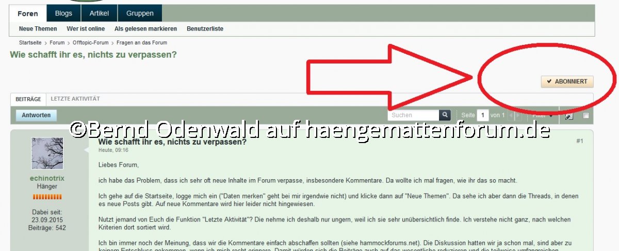Toggle the Abonniert subscription button
Image resolution: width=619 pixels, height=251 pixels.
click(x=567, y=82)
